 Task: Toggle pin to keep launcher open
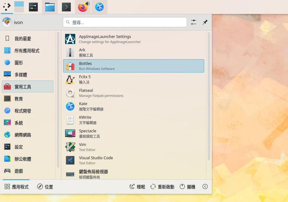pos(205,22)
